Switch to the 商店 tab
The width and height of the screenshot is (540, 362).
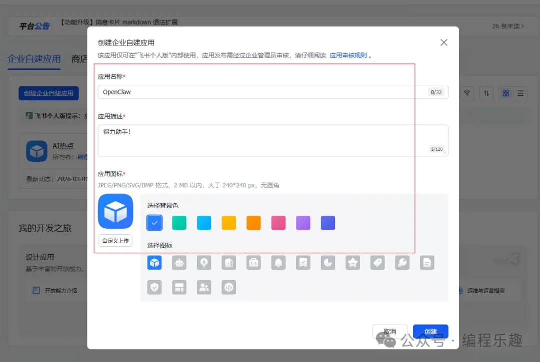coord(80,59)
